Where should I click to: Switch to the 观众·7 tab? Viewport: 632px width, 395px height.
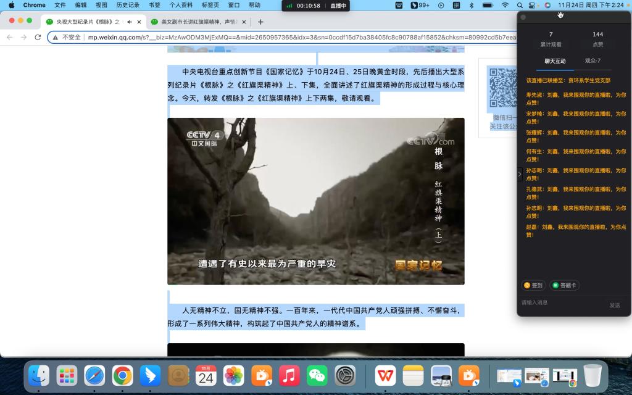tap(592, 60)
